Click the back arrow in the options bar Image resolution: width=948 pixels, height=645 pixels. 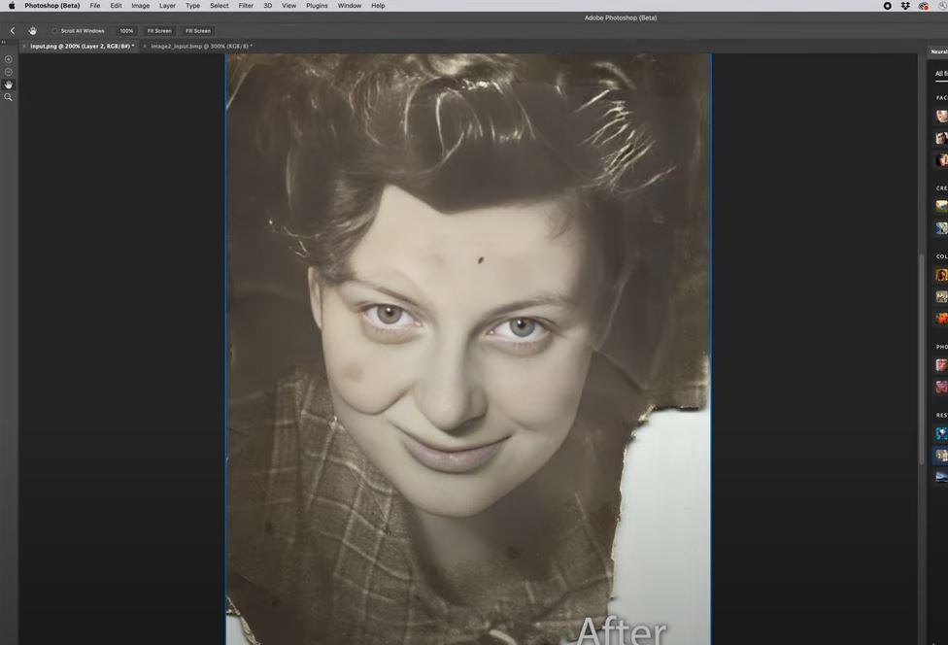click(13, 31)
